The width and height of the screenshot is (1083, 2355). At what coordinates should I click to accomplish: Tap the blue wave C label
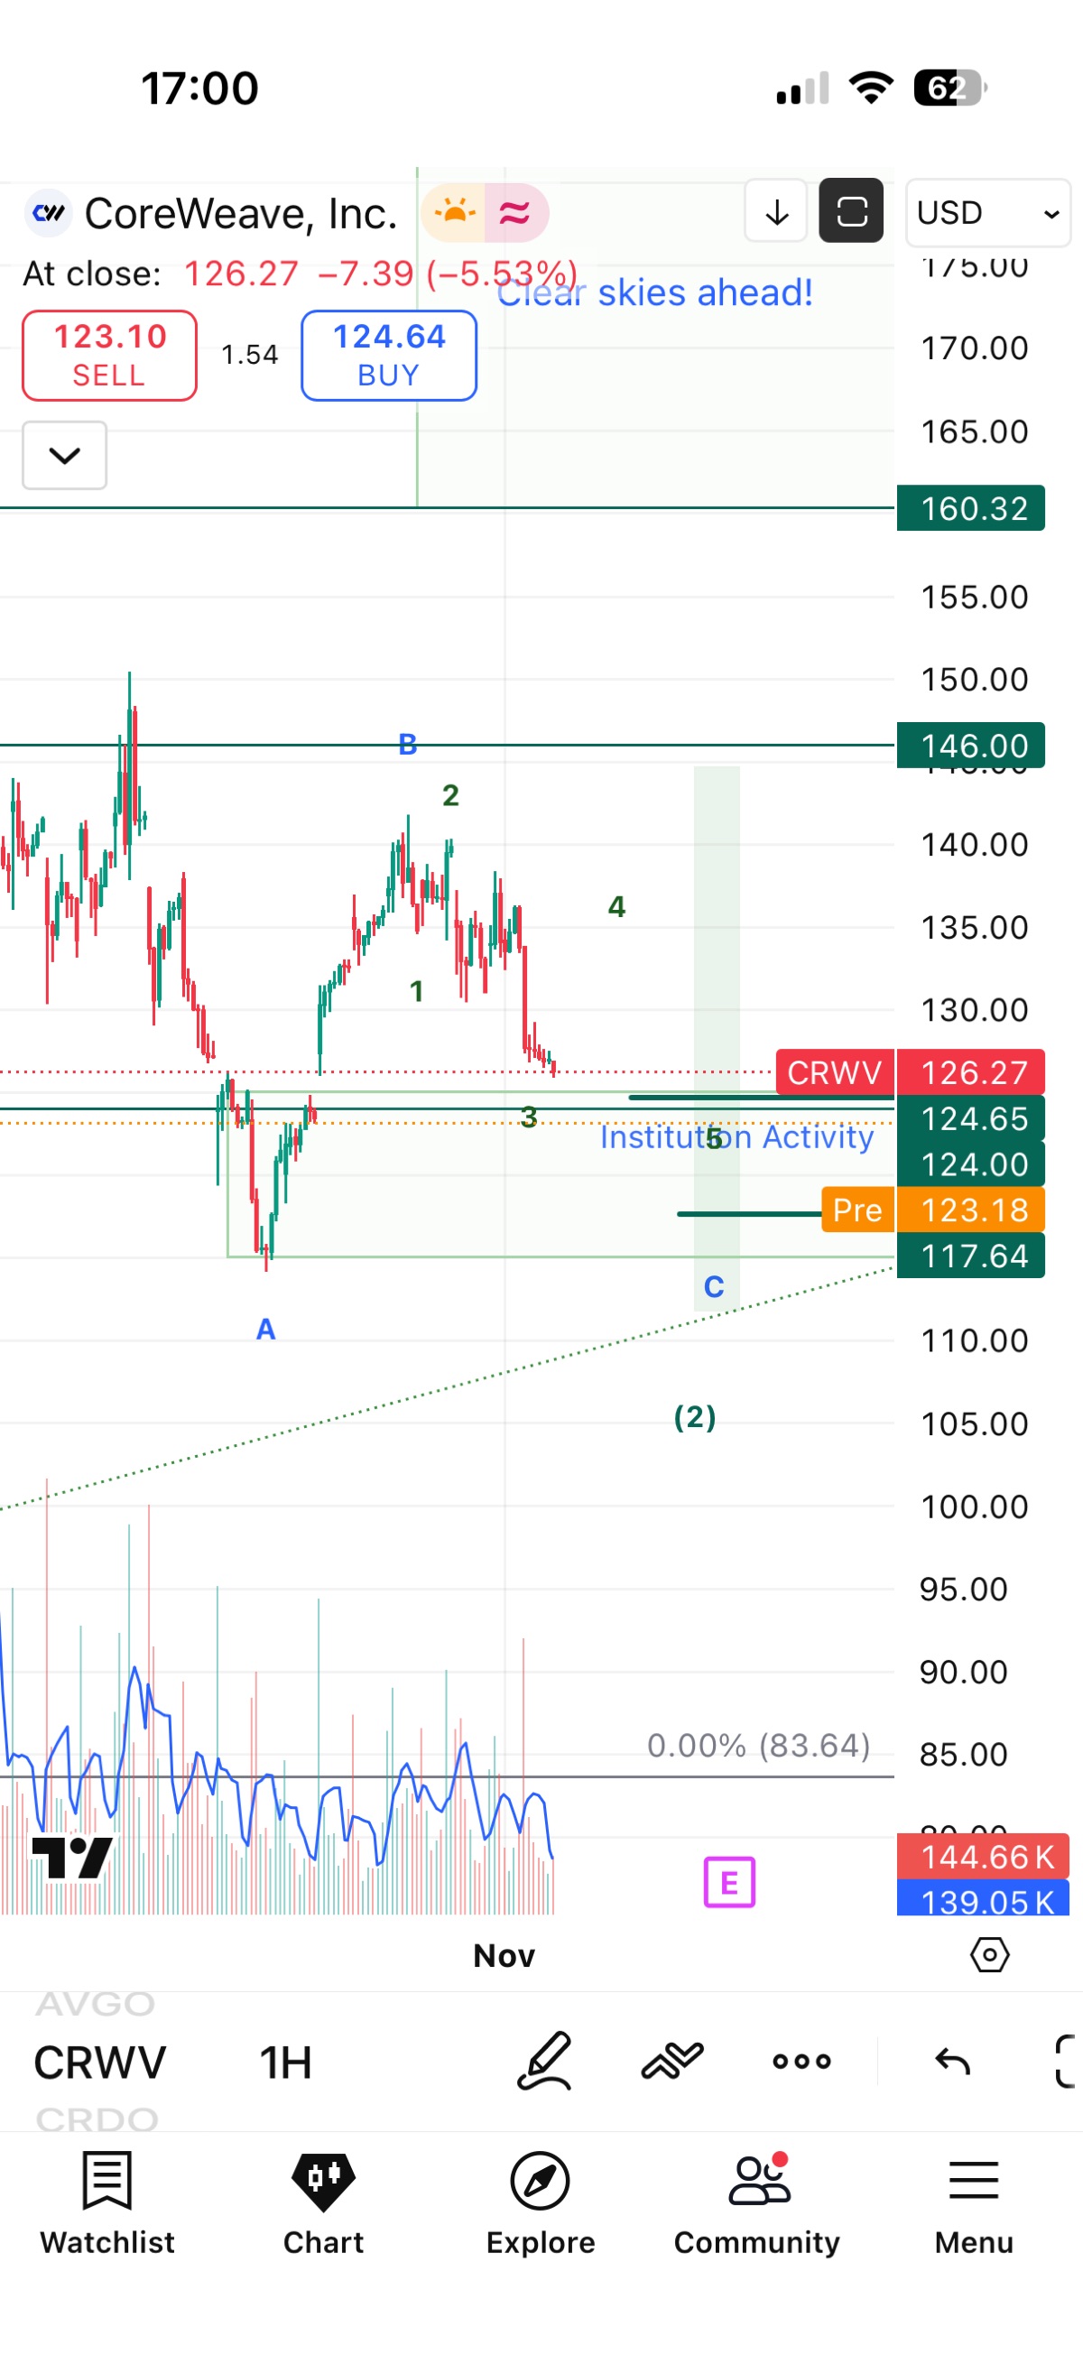[x=714, y=1286]
